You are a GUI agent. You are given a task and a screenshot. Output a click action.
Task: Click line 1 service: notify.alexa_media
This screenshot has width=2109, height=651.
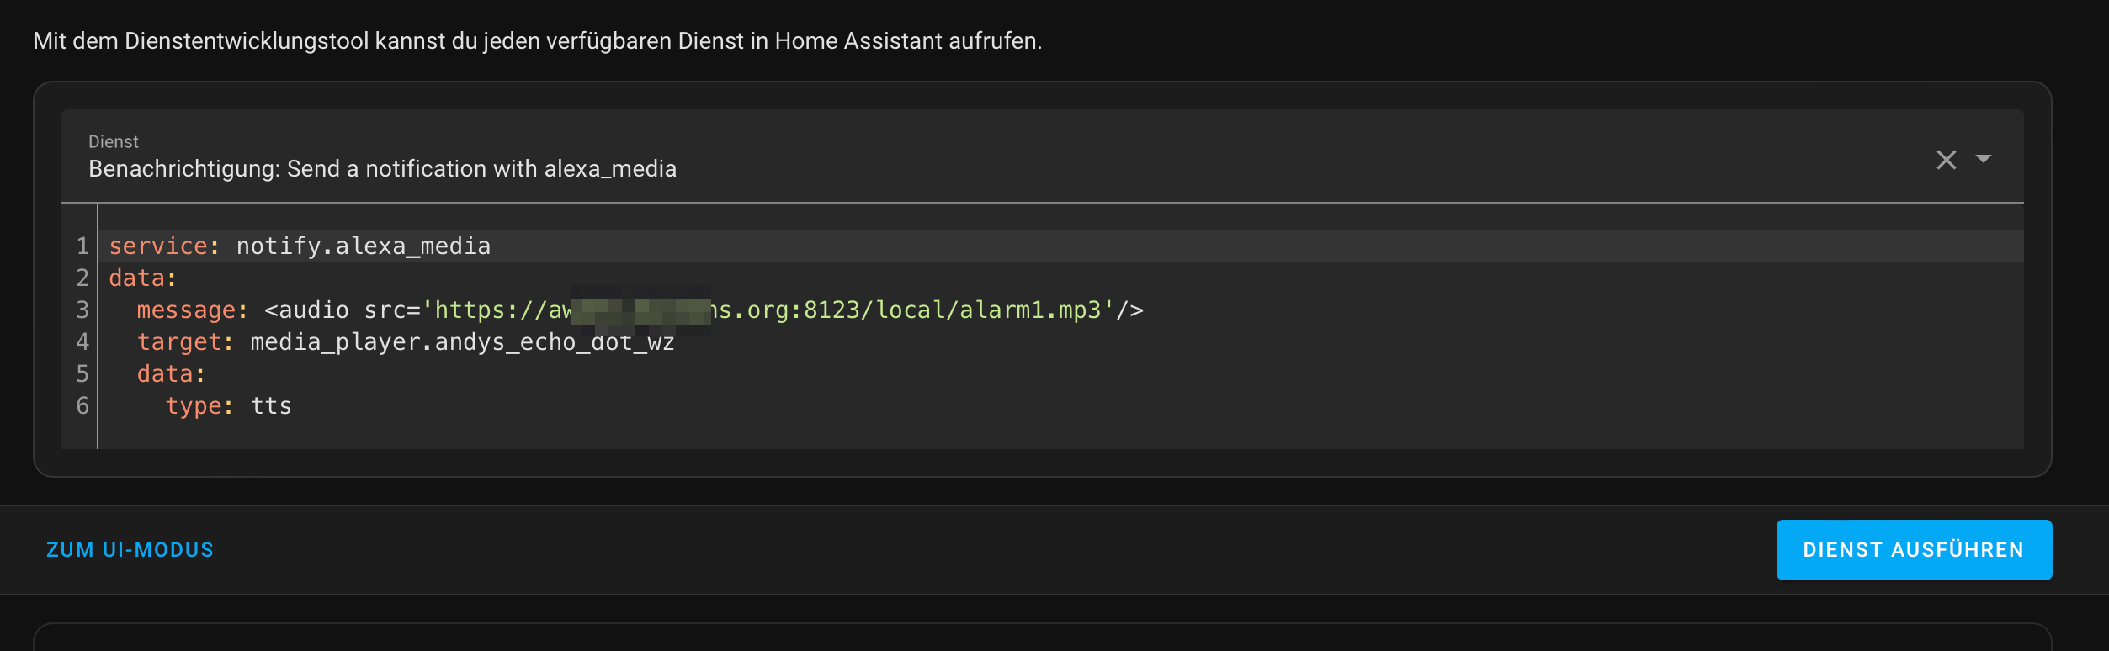point(300,246)
